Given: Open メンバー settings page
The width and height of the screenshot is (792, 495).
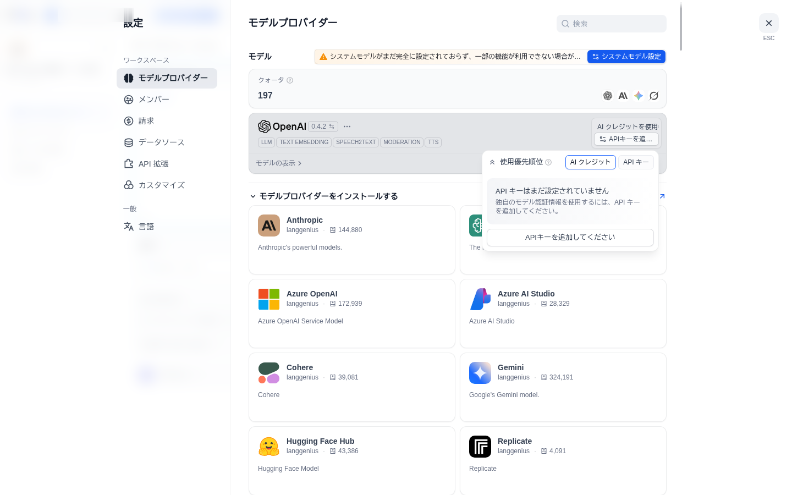Looking at the screenshot, I should click(167, 100).
